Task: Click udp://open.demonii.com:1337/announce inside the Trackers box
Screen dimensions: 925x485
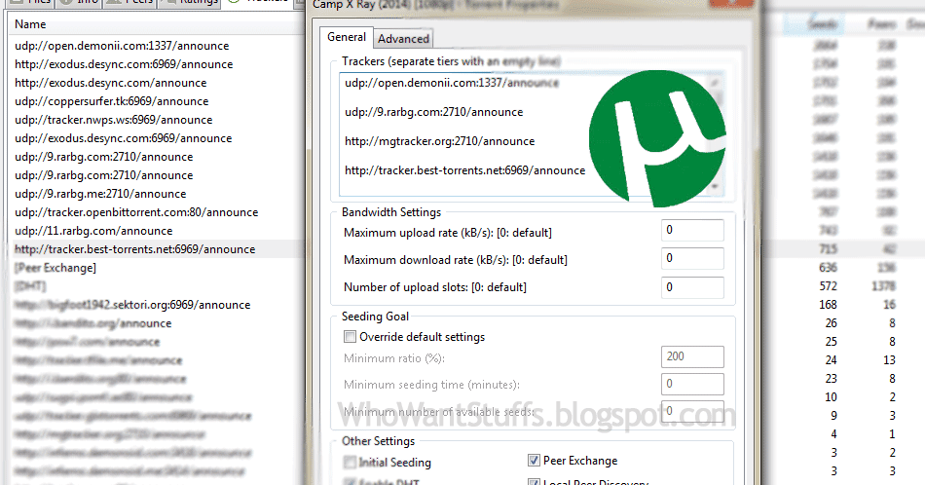Action: [452, 83]
